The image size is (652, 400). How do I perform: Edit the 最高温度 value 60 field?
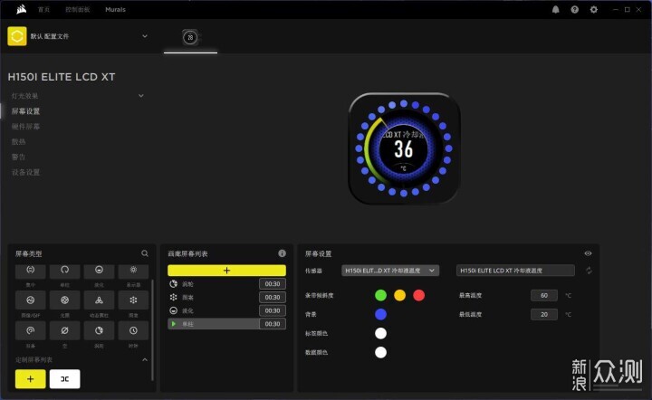pos(544,295)
